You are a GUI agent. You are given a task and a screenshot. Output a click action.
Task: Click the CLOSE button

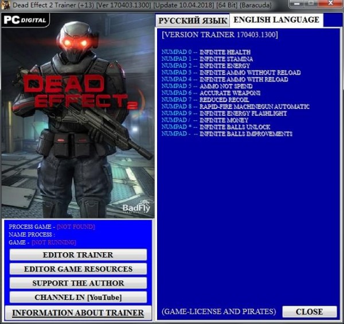310,312
